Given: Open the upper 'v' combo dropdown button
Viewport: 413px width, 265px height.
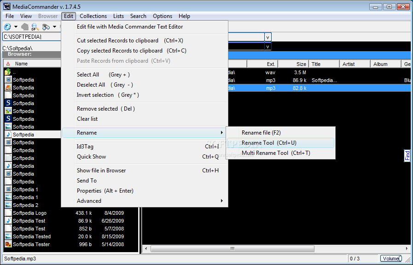Looking at the screenshot, I should click(x=268, y=37).
